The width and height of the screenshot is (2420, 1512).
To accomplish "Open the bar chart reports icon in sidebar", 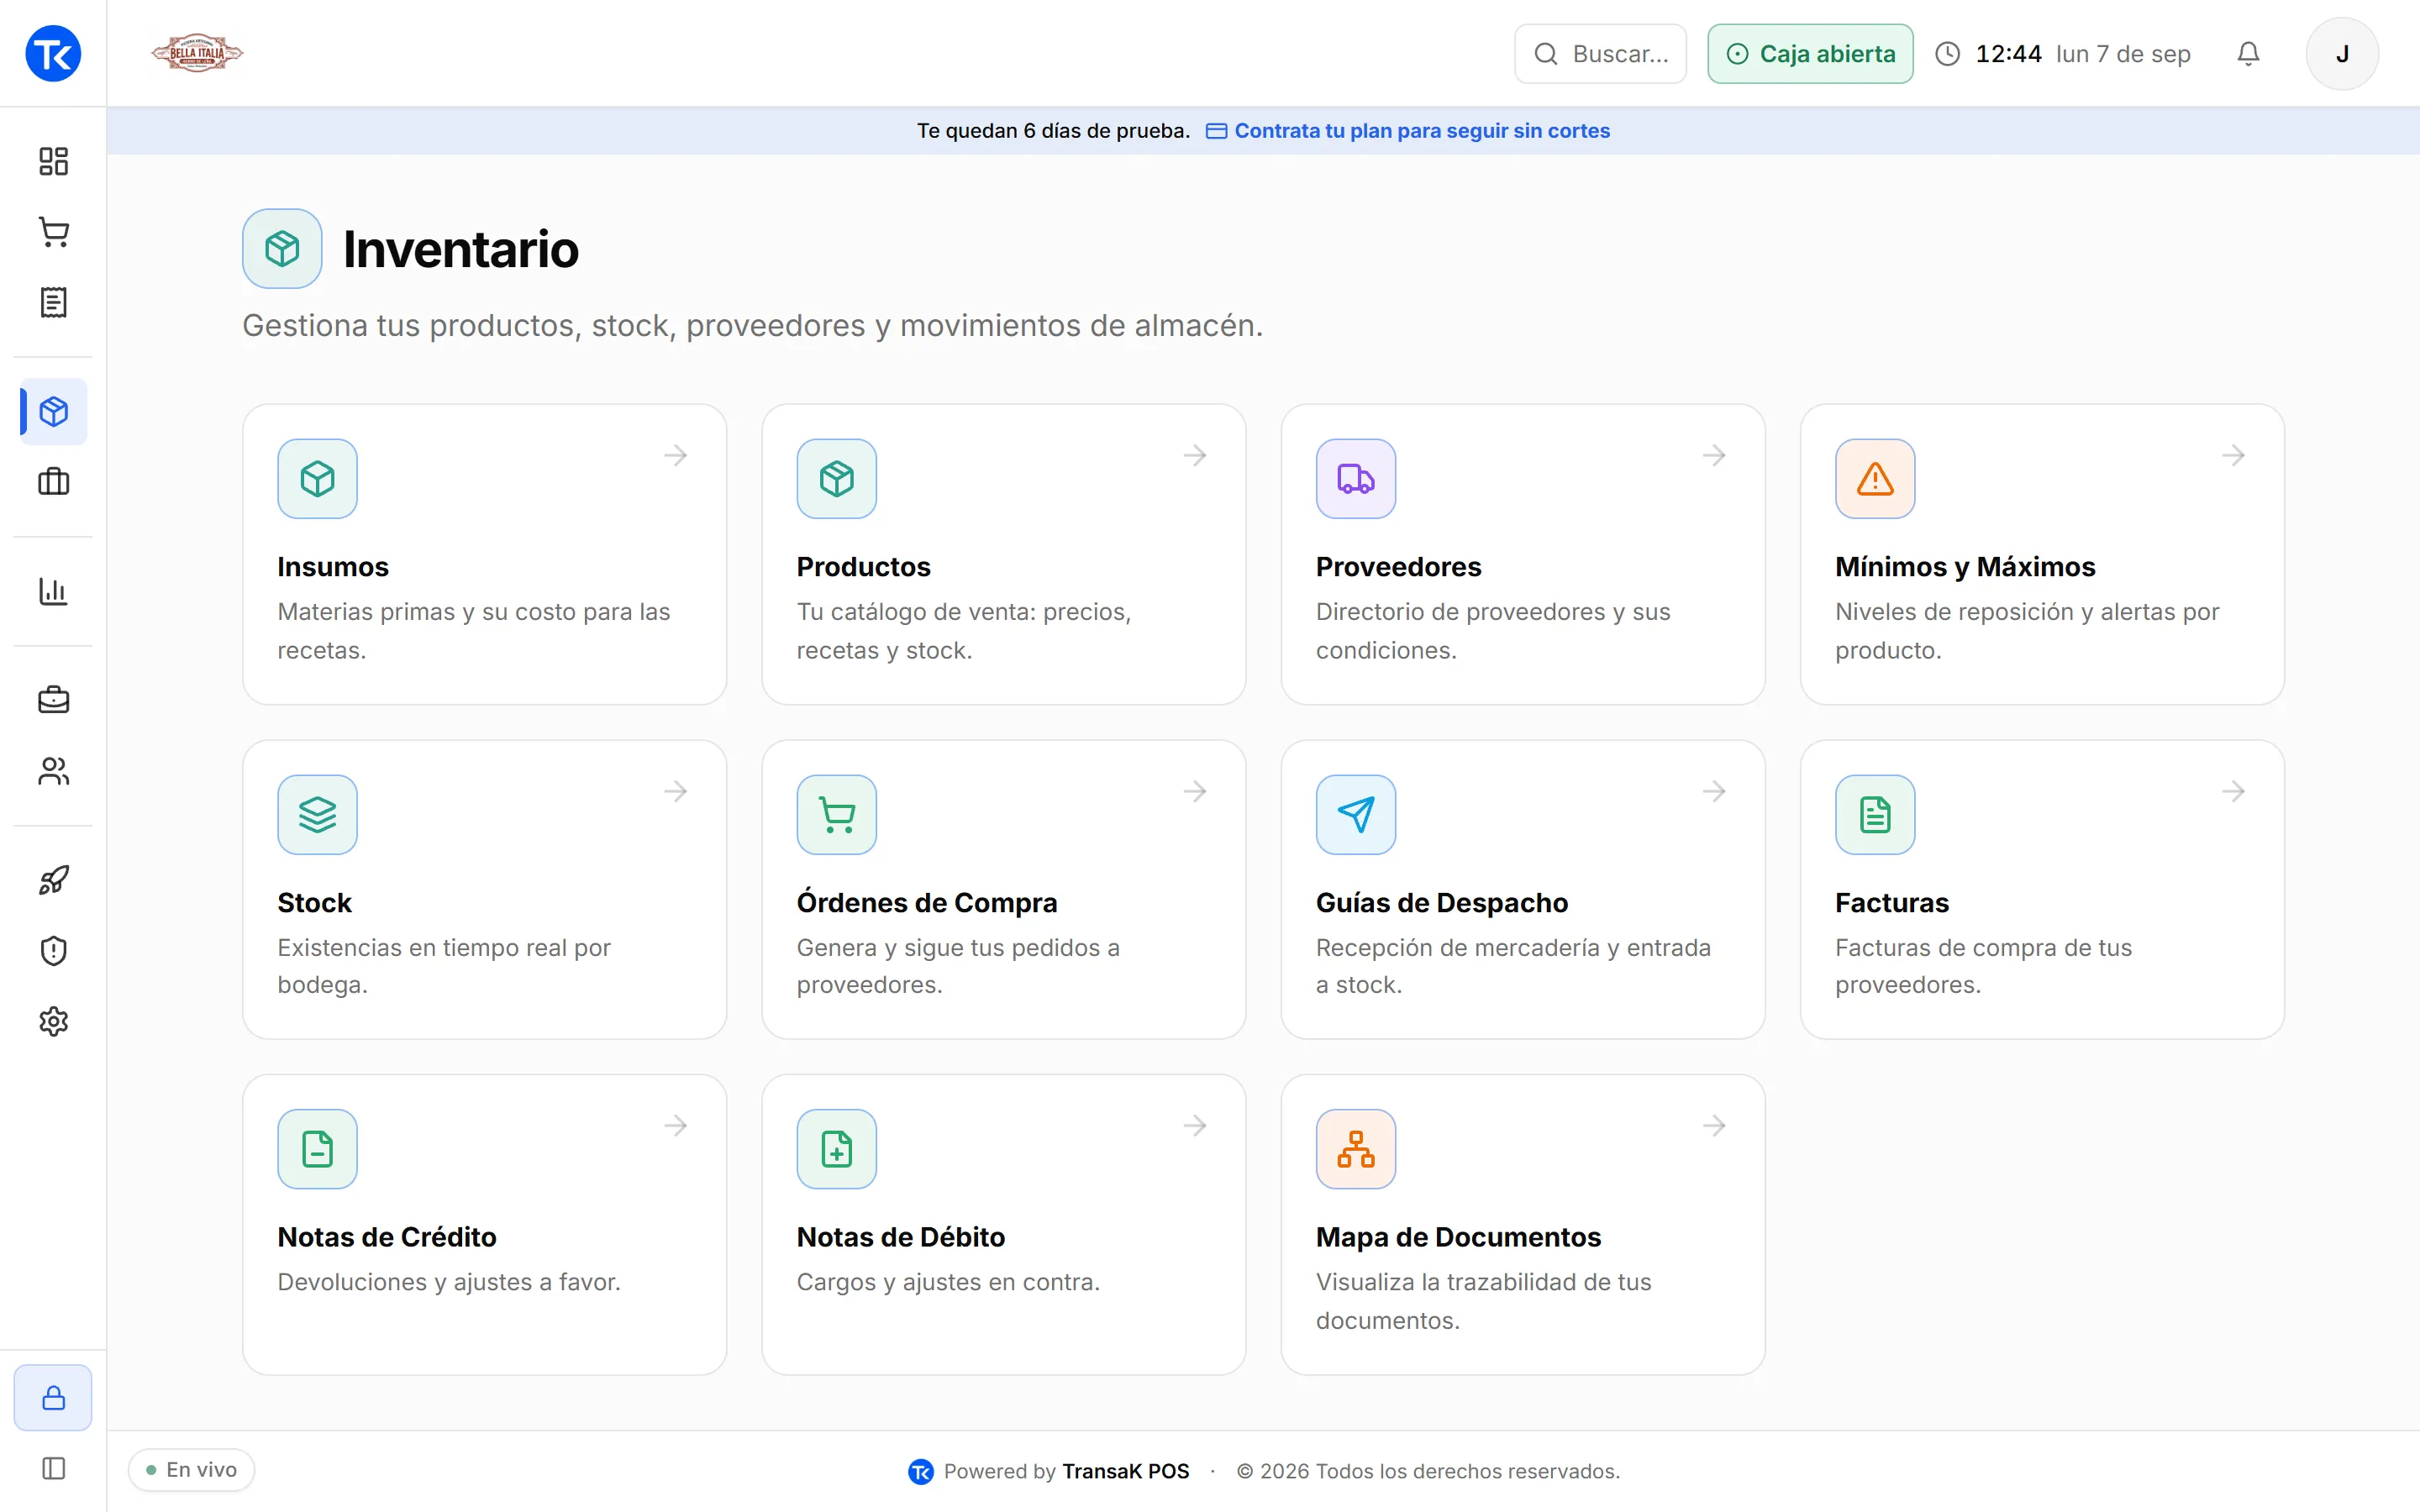I will 53,591.
